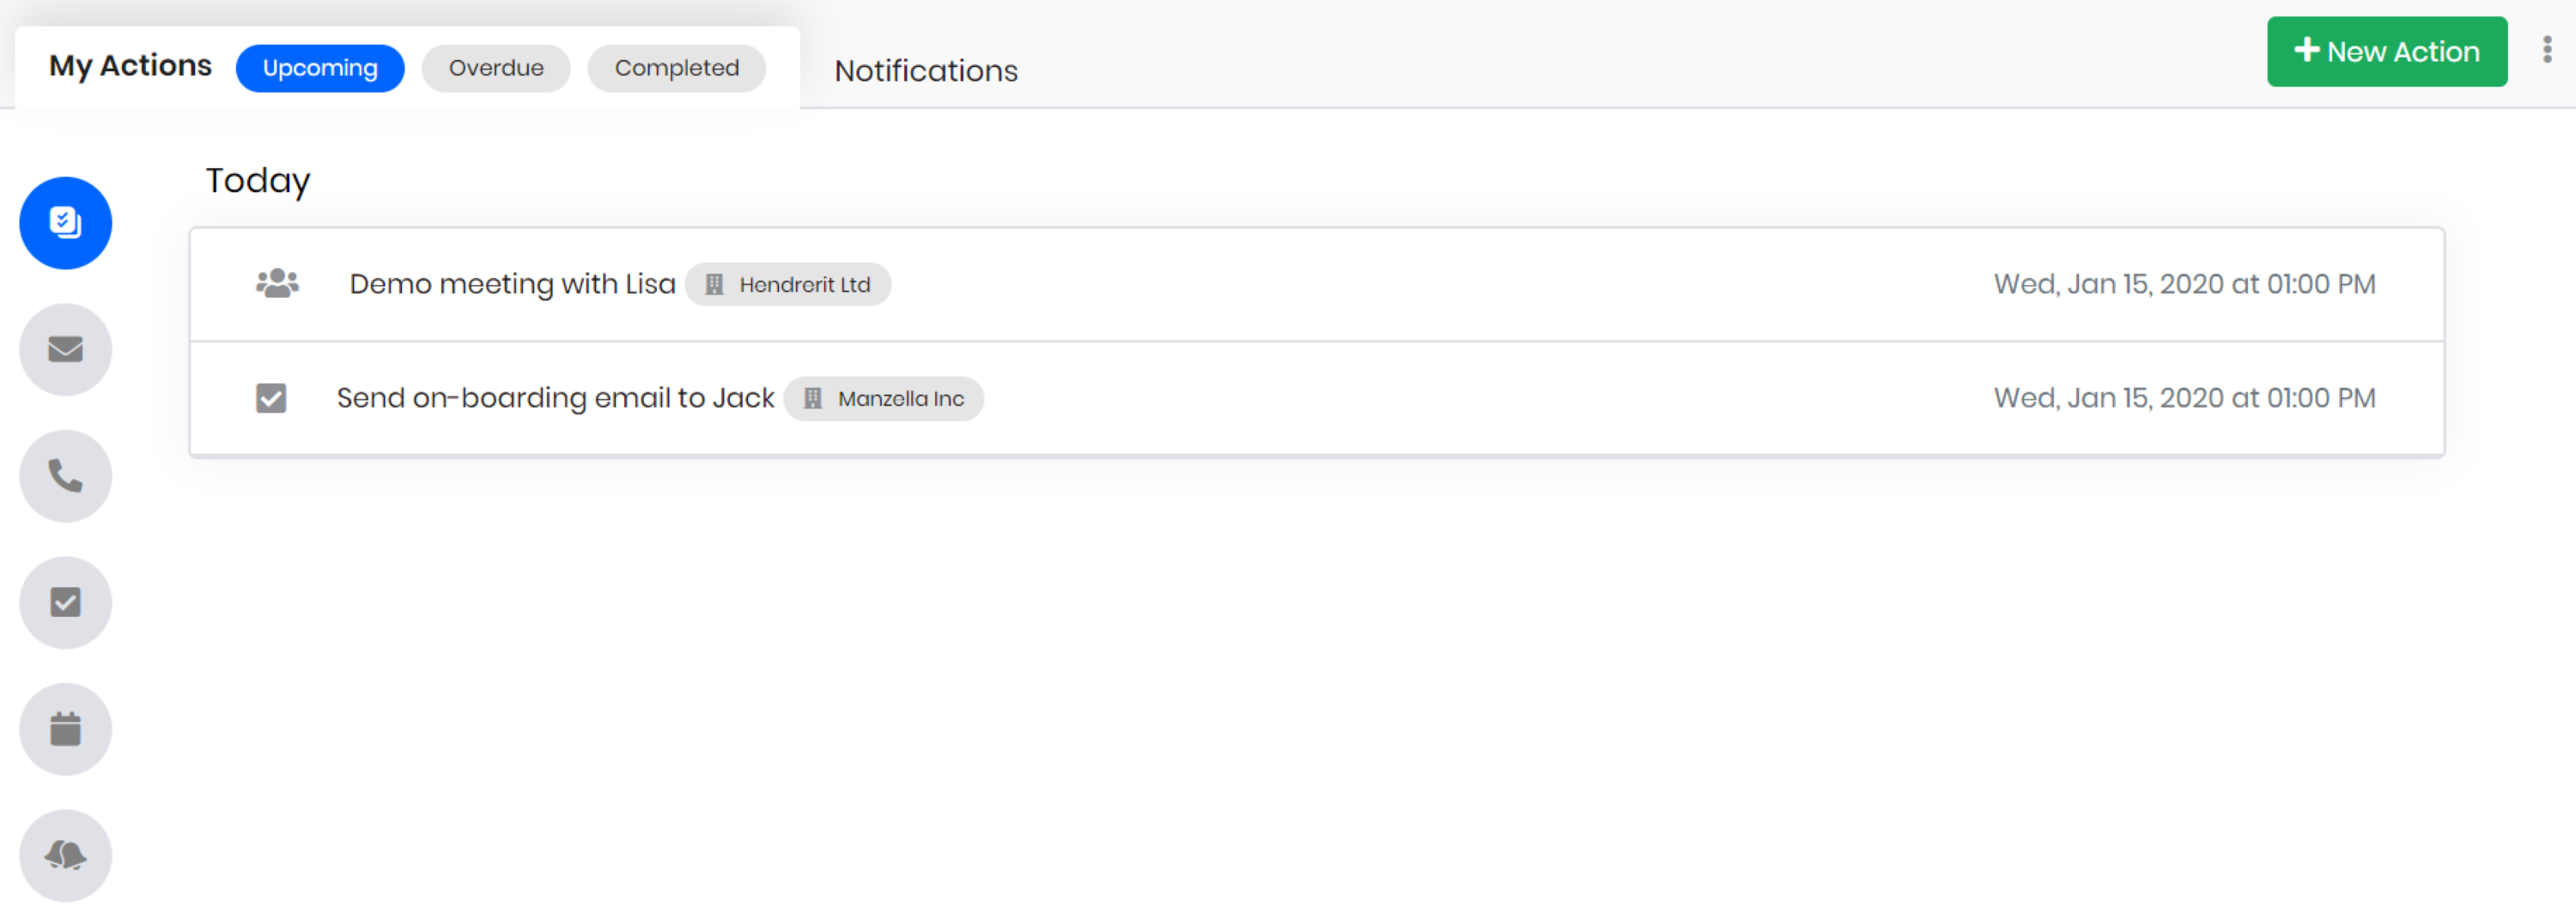Check off Send on-boarding email task
2576x918 pixels.
tap(271, 399)
